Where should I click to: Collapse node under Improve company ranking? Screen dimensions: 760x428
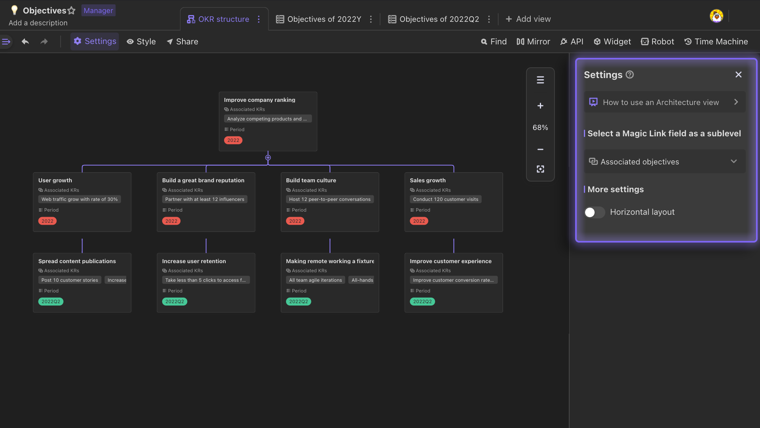click(268, 158)
